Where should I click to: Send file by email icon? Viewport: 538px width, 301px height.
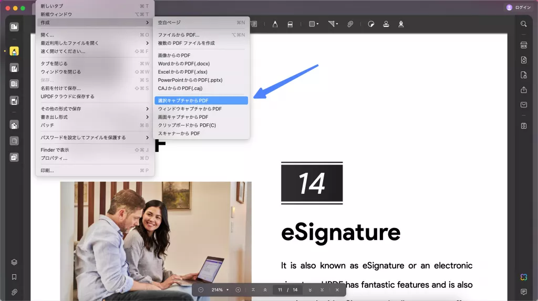524,105
